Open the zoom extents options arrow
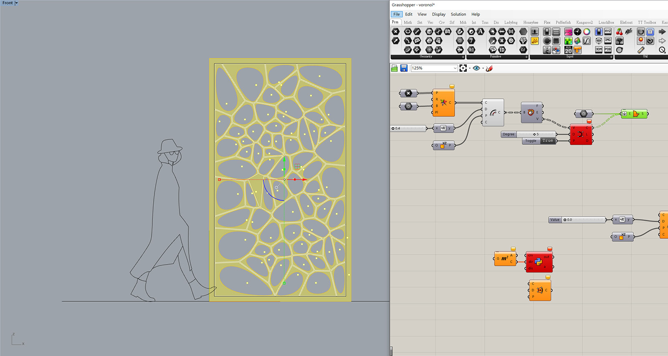 (470, 68)
